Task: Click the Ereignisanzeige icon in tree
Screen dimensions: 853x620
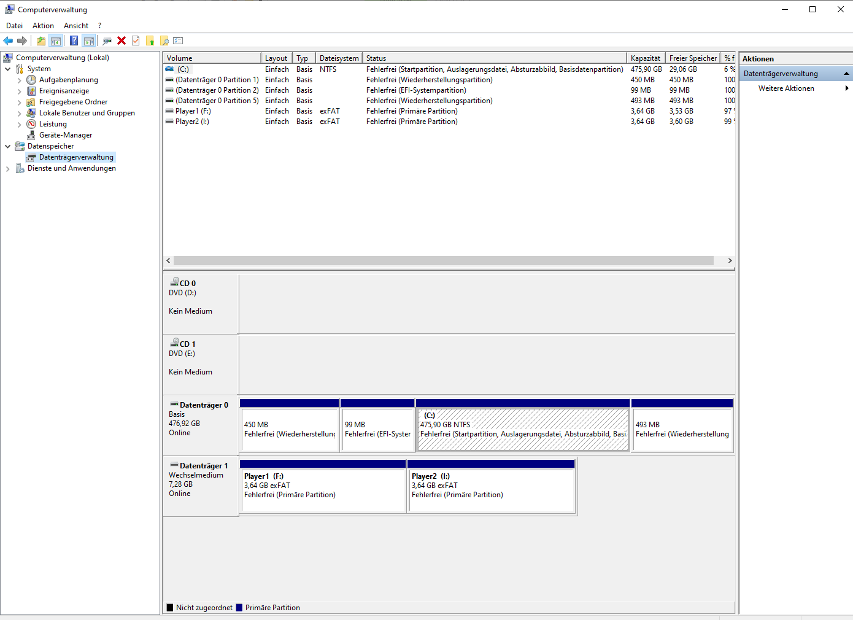Action: point(31,91)
